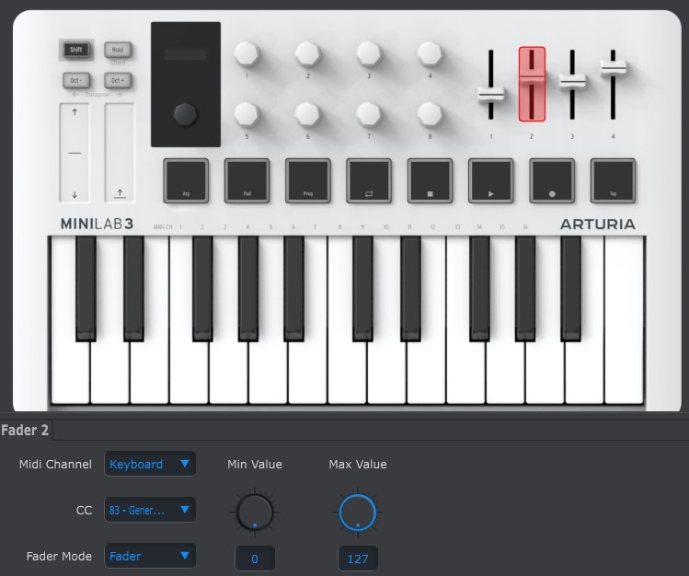689x576 pixels.
Task: Select the loop pad
Action: pos(369,180)
